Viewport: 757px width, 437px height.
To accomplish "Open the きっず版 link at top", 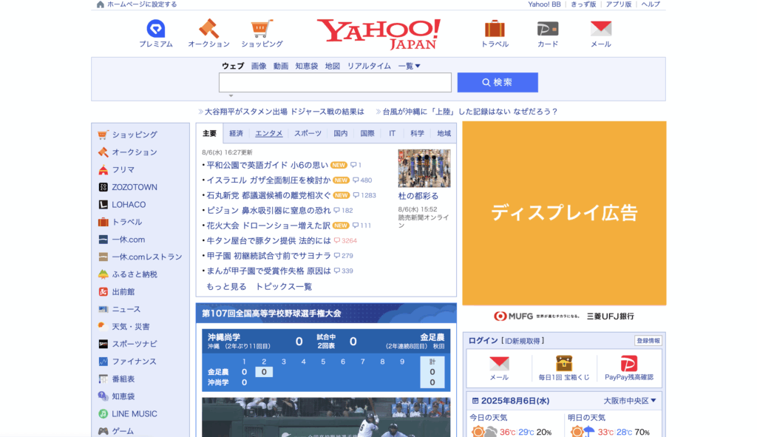I will 583,4.
